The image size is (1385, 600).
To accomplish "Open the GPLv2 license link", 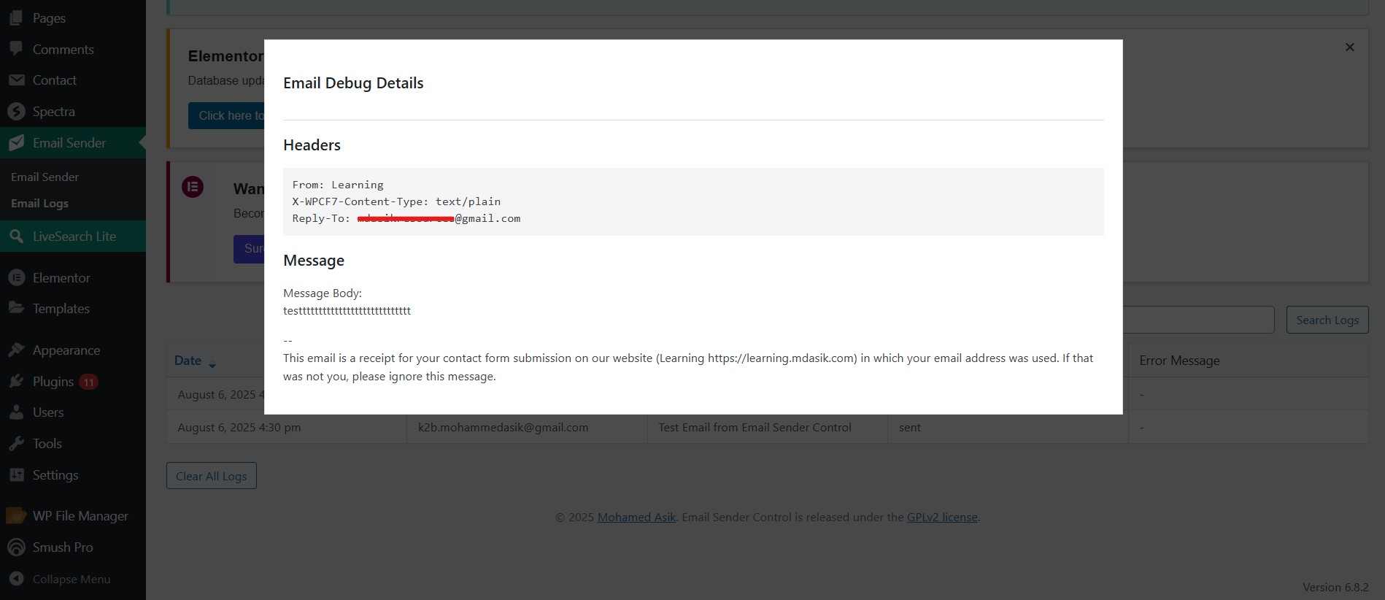I will [942, 517].
